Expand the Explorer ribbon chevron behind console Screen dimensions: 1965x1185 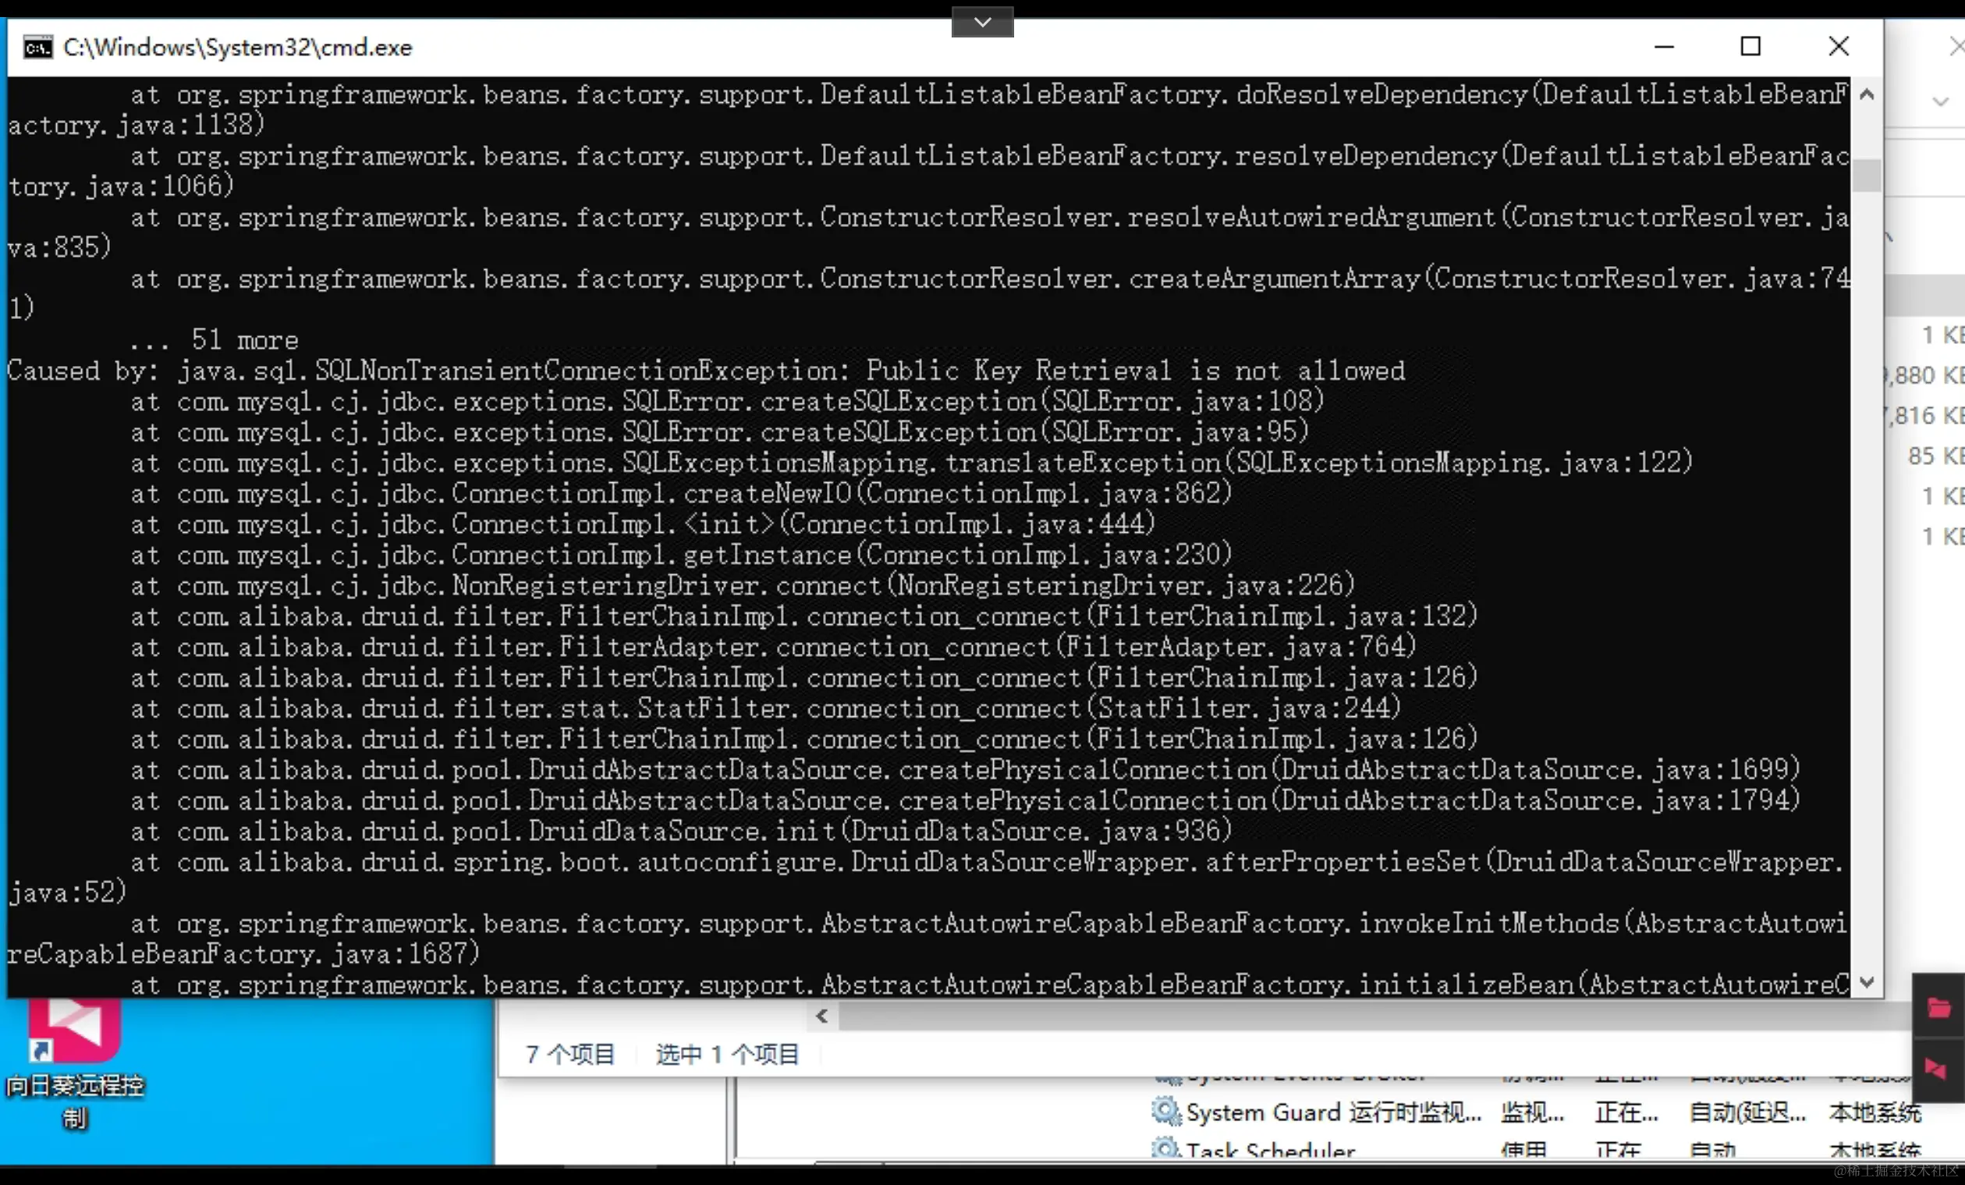[1940, 102]
